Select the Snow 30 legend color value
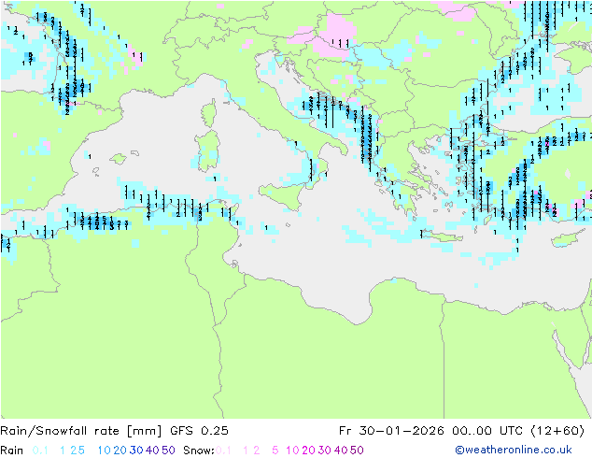The width and height of the screenshot is (592, 458). click(x=325, y=451)
